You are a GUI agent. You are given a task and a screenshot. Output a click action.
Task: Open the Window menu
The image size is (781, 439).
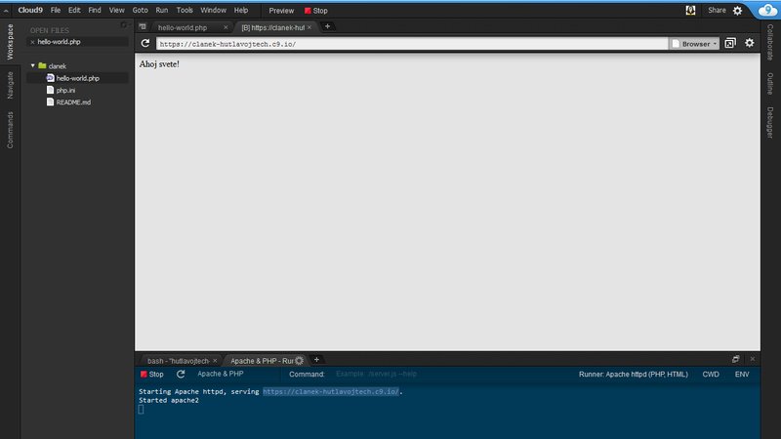click(213, 10)
